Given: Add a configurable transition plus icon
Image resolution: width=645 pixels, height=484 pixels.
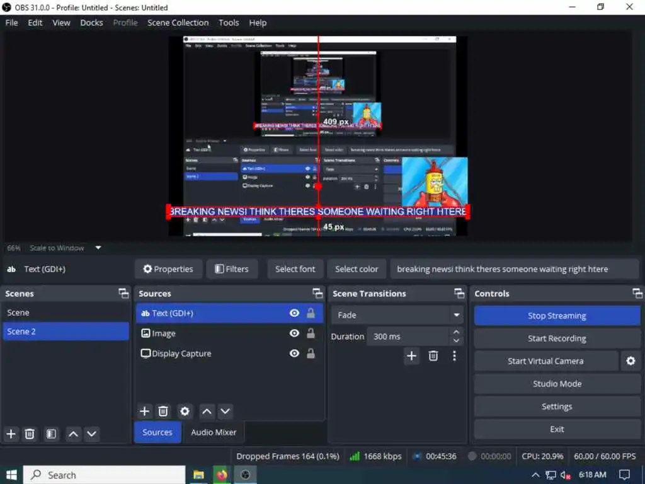Looking at the screenshot, I should coord(411,355).
